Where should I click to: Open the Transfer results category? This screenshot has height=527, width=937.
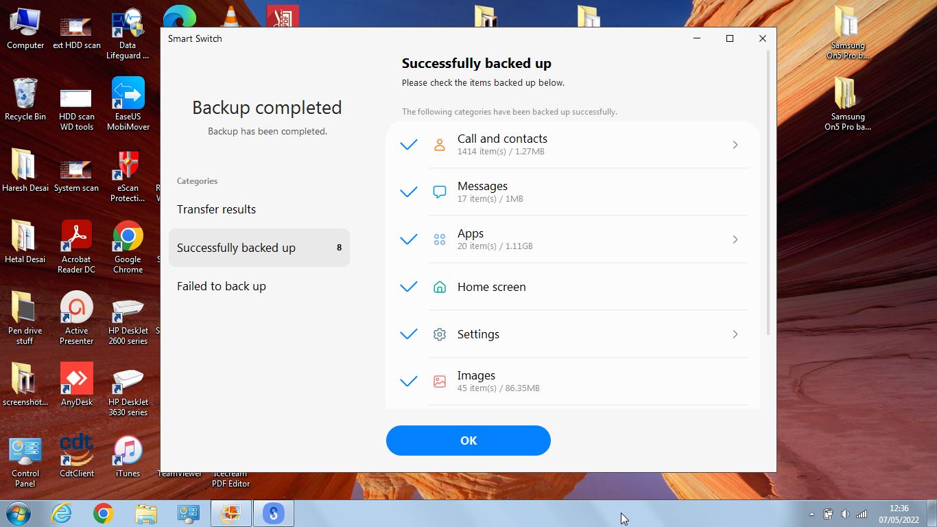[259, 209]
